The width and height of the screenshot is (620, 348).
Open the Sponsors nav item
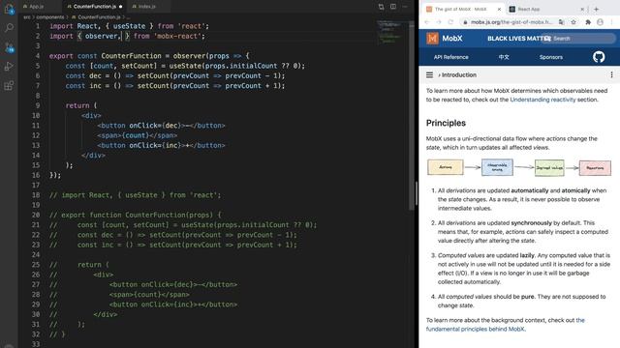tap(551, 57)
